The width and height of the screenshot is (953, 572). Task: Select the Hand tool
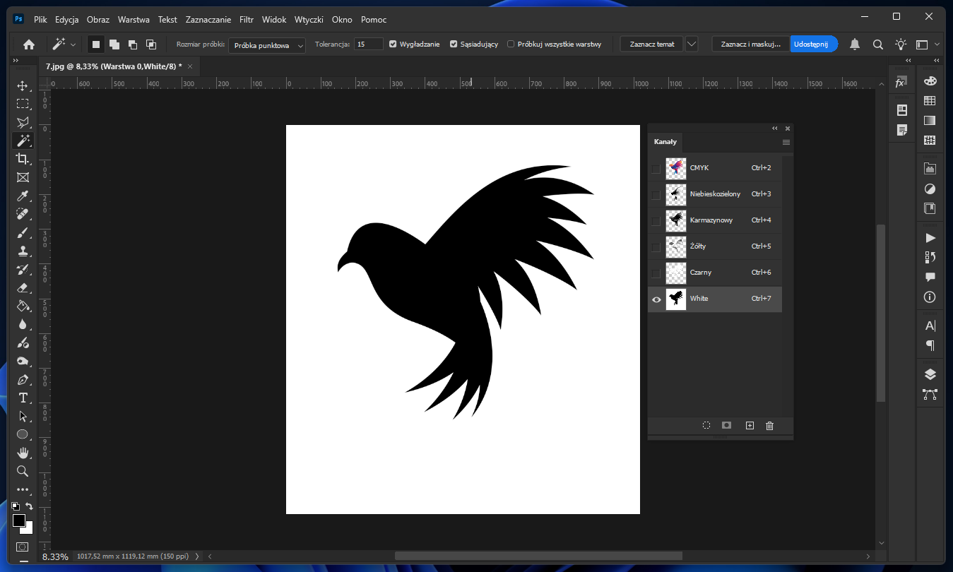(x=23, y=453)
